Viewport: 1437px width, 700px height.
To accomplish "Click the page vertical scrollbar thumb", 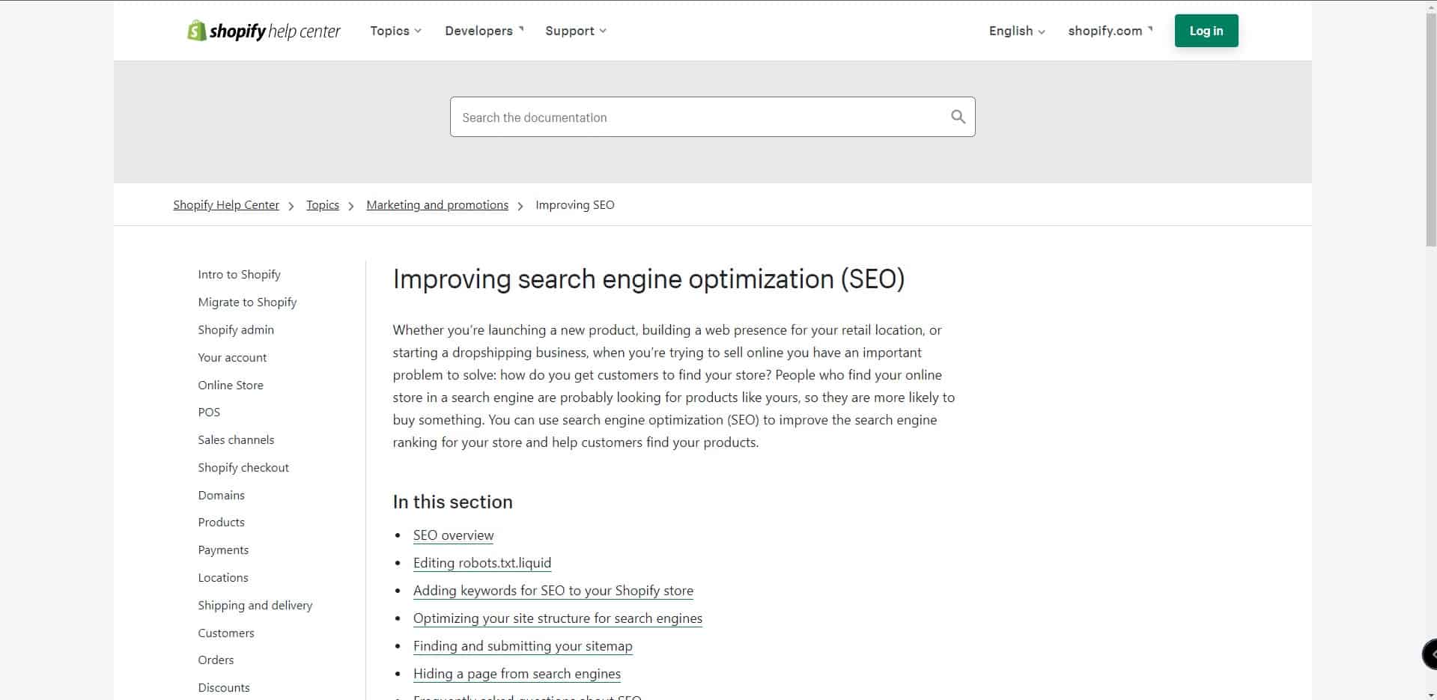I will (x=1430, y=129).
